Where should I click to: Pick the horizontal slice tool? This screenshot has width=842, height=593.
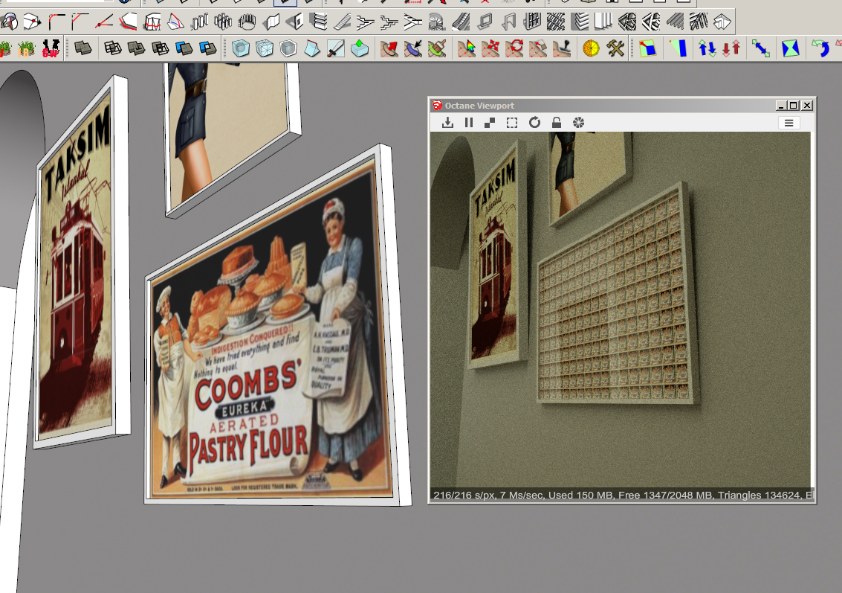152,22
